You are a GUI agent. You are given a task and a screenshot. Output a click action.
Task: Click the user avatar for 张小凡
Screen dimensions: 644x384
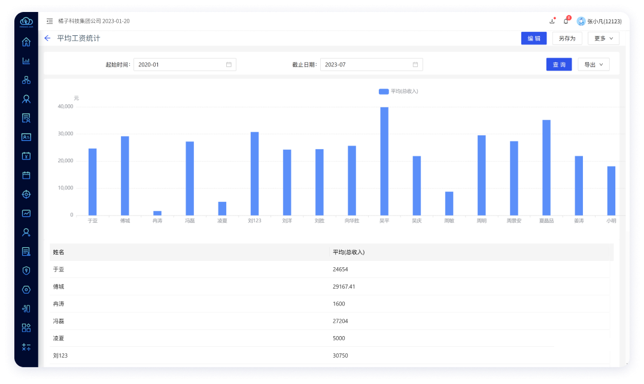click(x=581, y=22)
